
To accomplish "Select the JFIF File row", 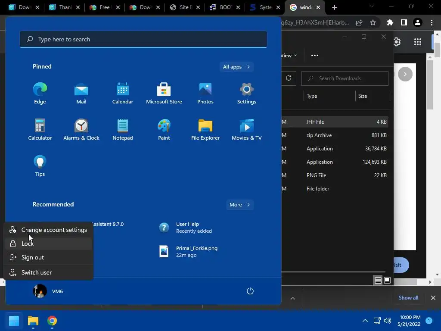I will [335, 122].
